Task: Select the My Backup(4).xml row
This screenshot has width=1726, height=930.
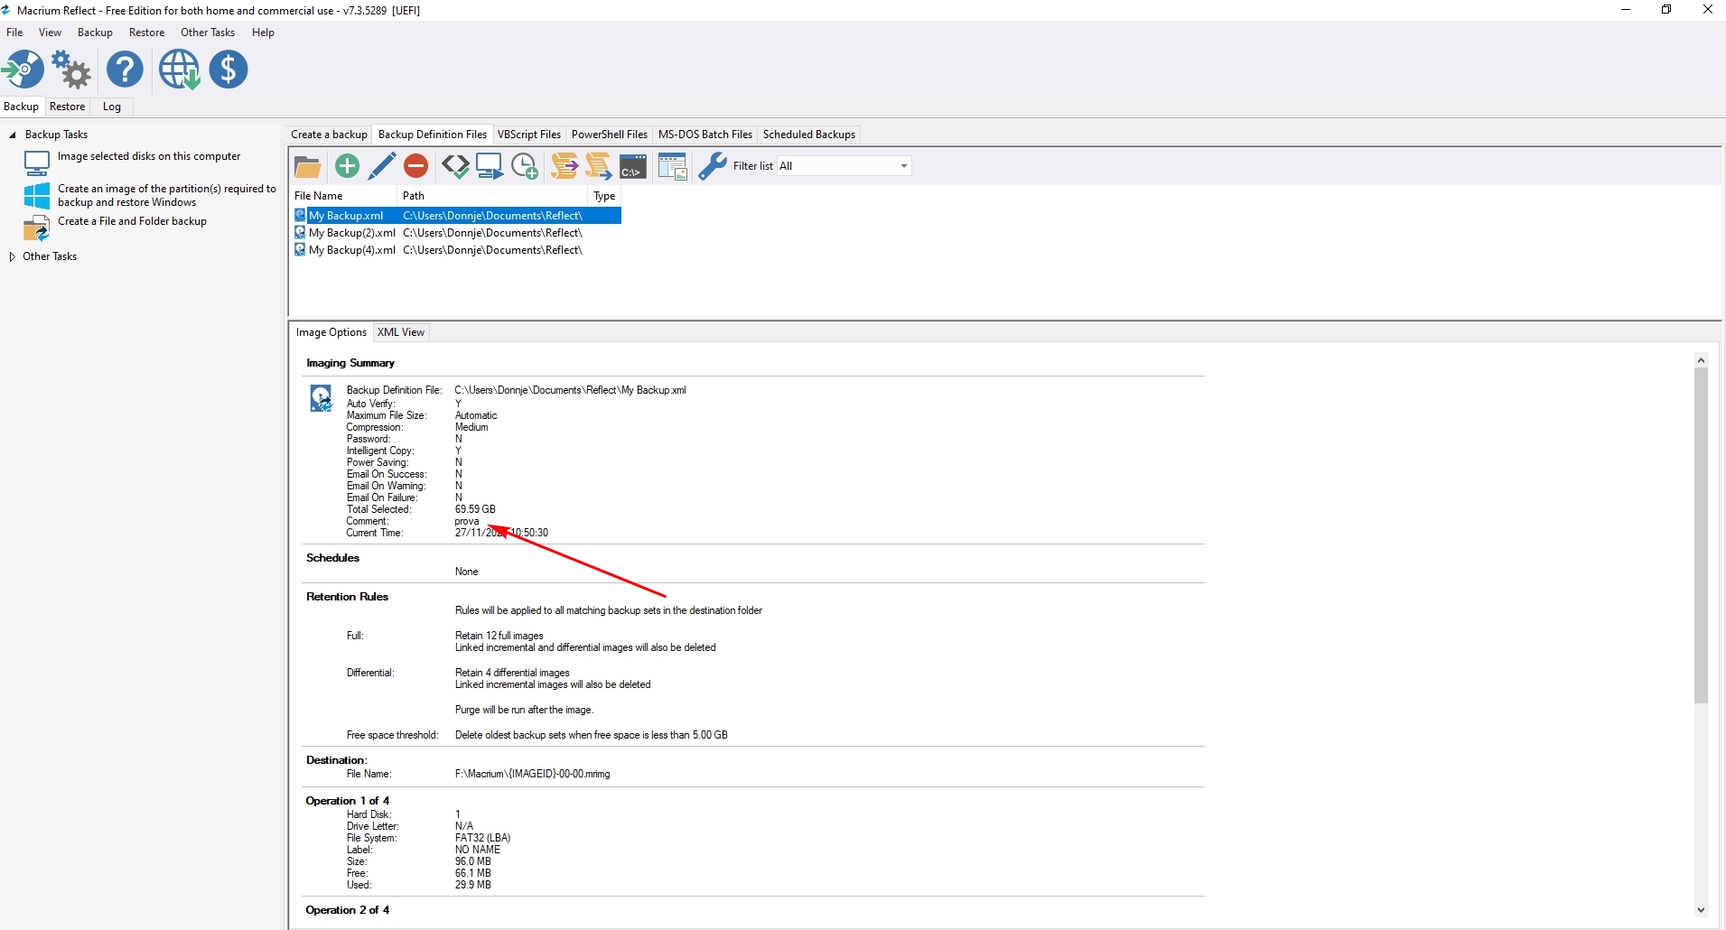Action: 457,250
